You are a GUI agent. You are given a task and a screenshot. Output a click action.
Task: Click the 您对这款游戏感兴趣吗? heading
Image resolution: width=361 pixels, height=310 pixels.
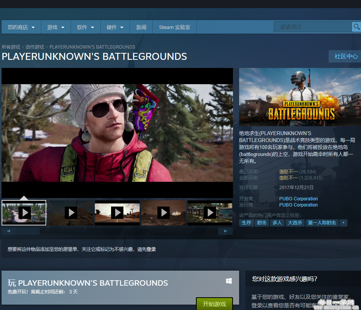285,279
